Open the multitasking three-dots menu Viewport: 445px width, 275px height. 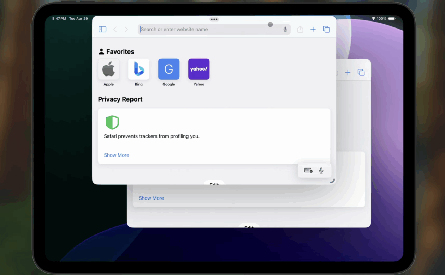214,19
